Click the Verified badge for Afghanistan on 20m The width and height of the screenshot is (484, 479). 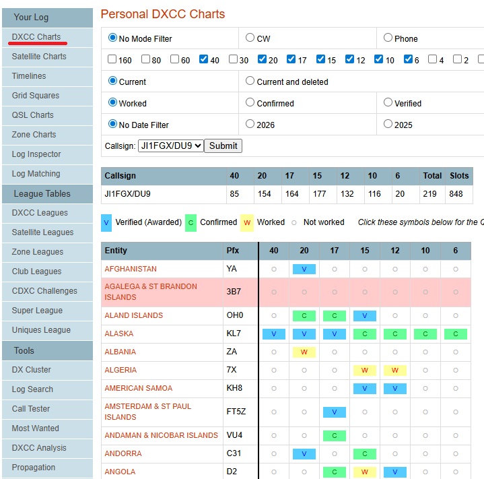(304, 269)
